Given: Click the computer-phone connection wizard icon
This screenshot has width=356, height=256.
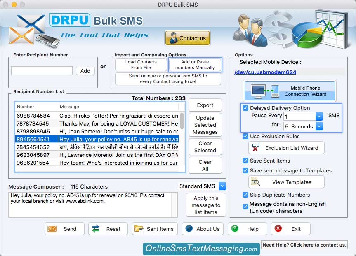Looking at the screenshot, I should (265, 91).
